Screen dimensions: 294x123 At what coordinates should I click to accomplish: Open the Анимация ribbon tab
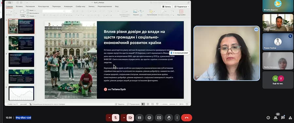68,6
